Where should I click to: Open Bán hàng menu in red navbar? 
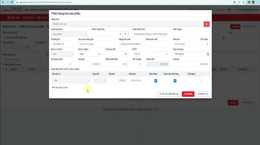point(29,18)
